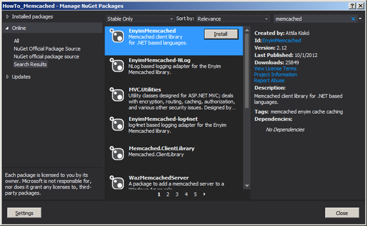Click Report Abuse link
This screenshot has width=367, height=226.
pyautogui.click(x=270, y=81)
